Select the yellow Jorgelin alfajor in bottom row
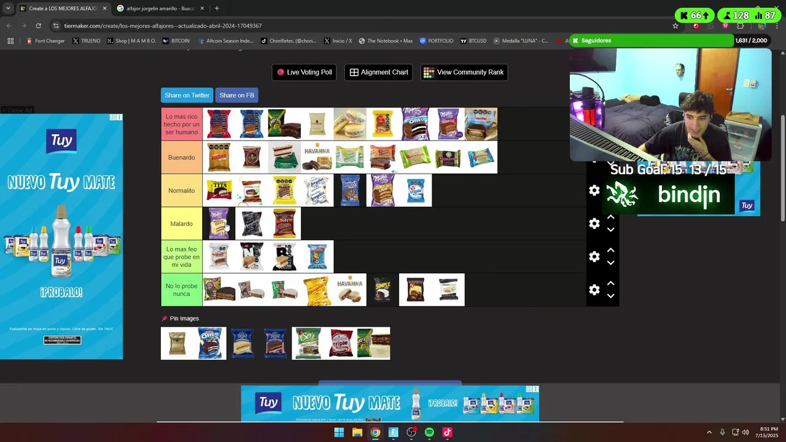The width and height of the screenshot is (786, 442). point(317,290)
